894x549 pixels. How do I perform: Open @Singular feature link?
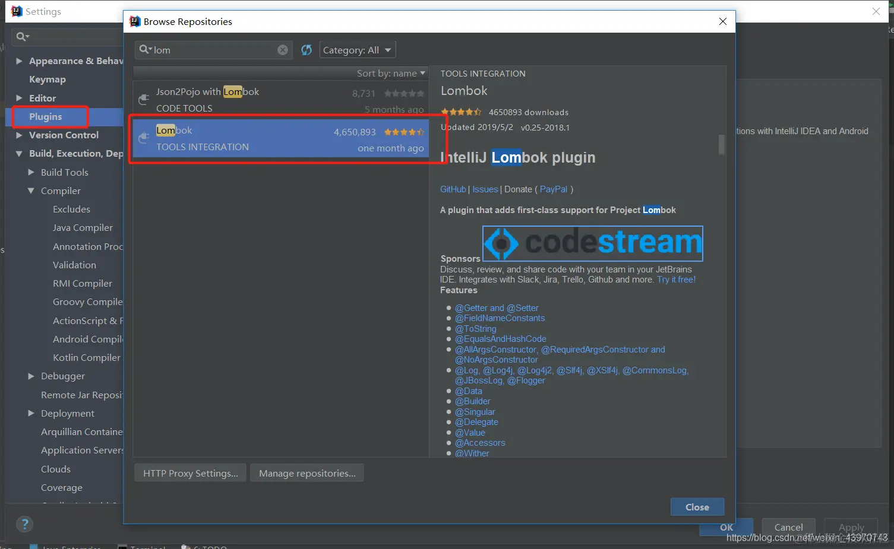tap(475, 412)
